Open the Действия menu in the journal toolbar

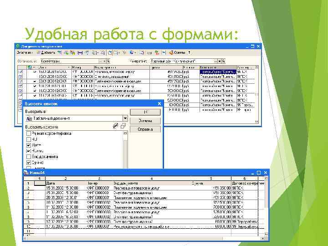click(24, 52)
